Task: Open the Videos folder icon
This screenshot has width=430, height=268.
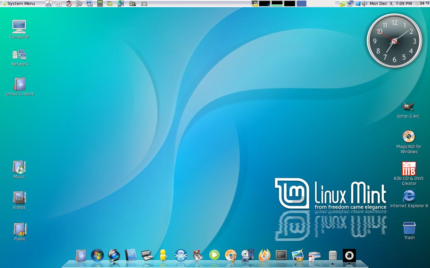Action: coord(19,200)
